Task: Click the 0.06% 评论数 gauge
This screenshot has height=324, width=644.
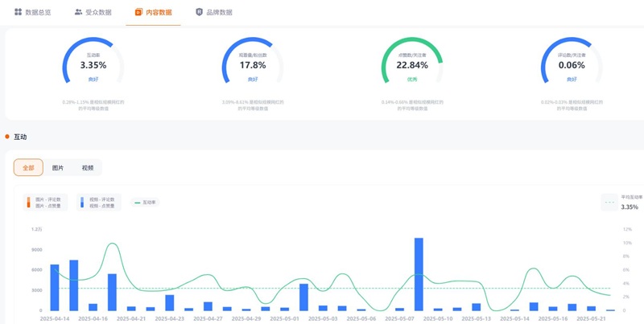Action: click(x=572, y=64)
